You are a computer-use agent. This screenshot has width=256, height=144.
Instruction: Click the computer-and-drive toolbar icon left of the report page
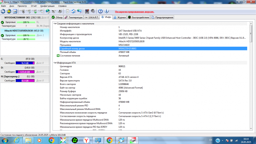pyautogui.click(x=60, y=11)
